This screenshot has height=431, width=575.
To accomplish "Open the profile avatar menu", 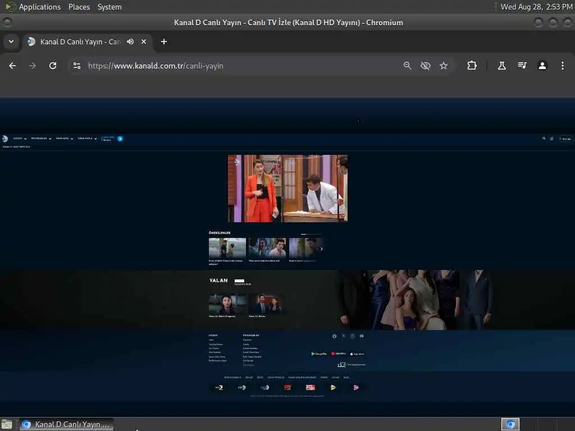I will click(x=542, y=66).
